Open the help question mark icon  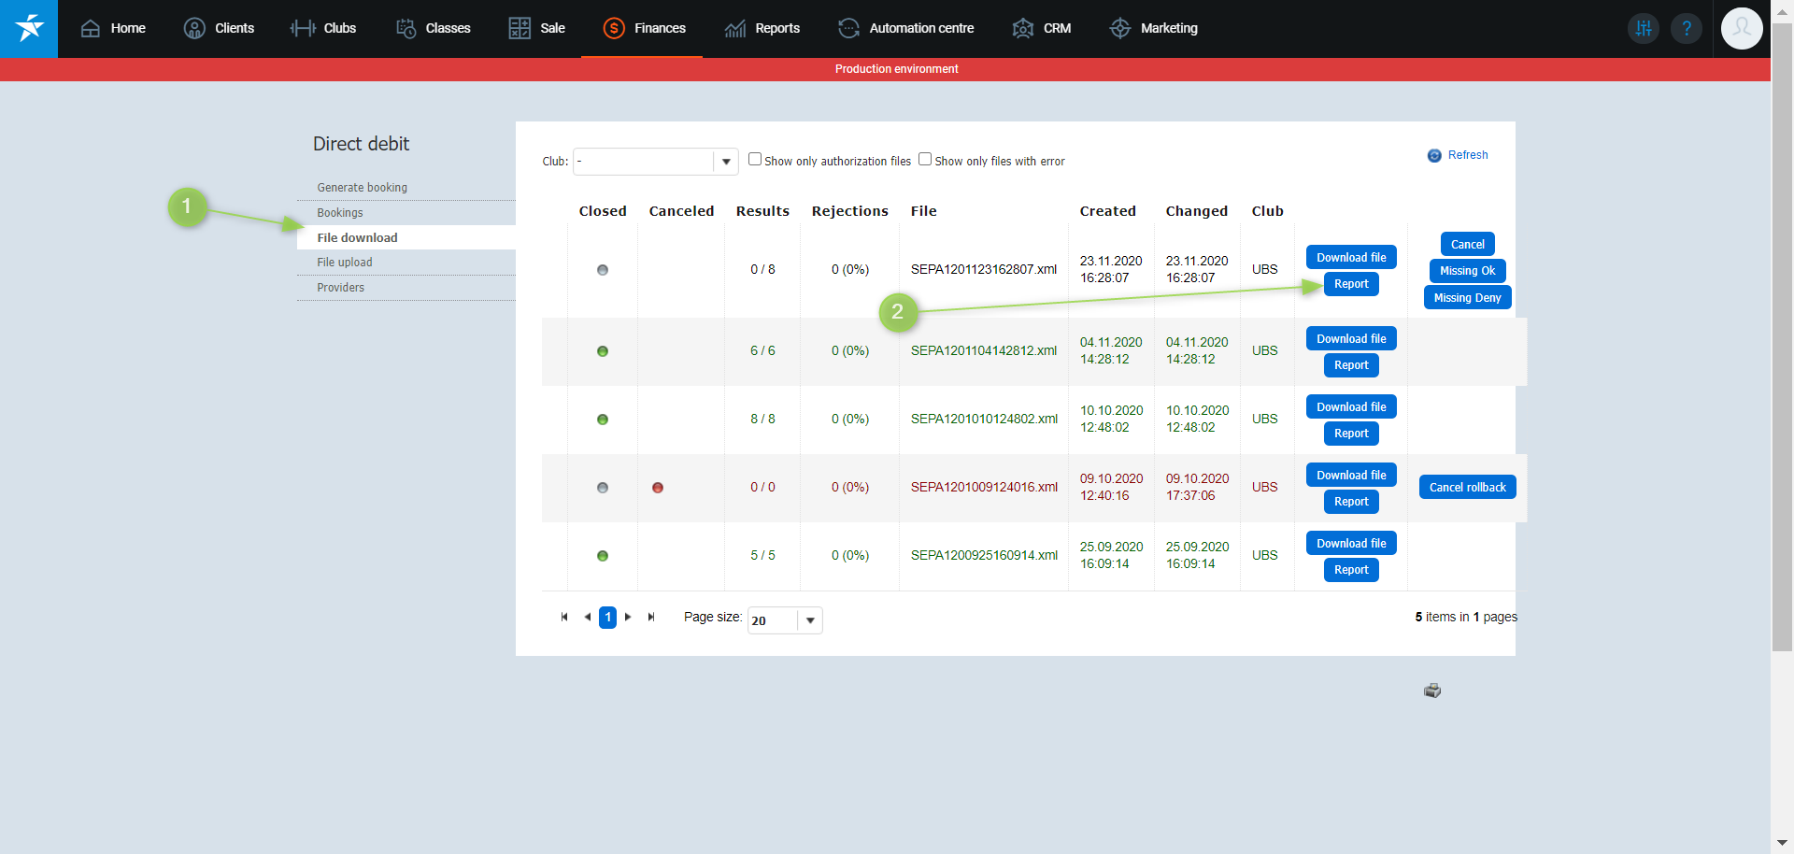click(1687, 28)
